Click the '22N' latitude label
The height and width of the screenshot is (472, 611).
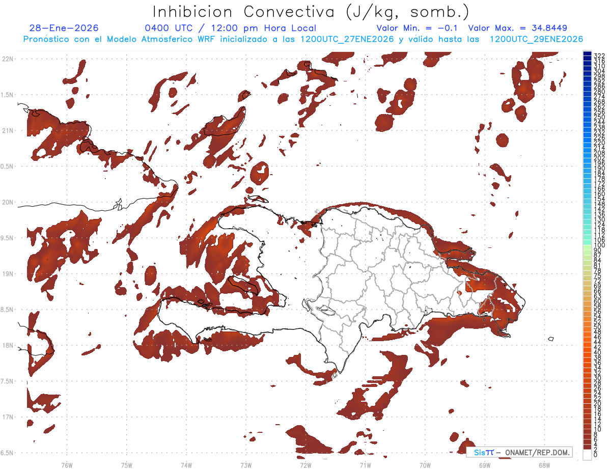point(8,59)
